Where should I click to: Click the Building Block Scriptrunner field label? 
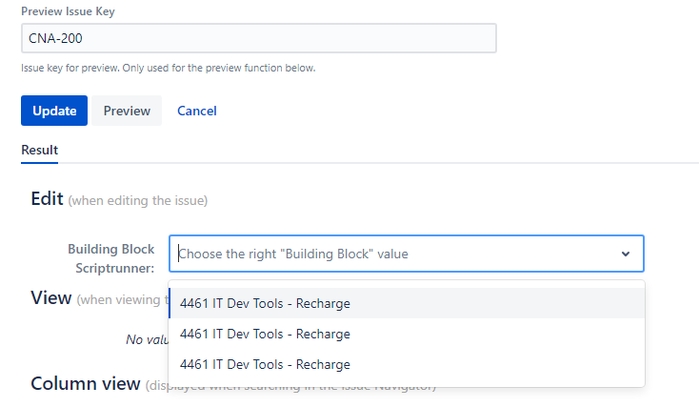coord(111,258)
